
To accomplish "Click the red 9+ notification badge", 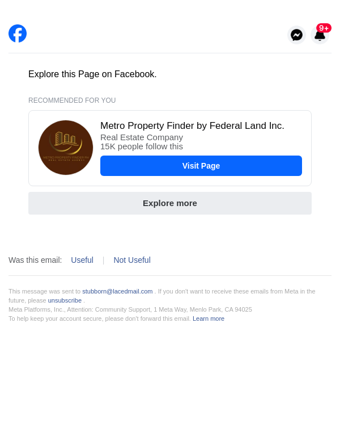I will [324, 28].
